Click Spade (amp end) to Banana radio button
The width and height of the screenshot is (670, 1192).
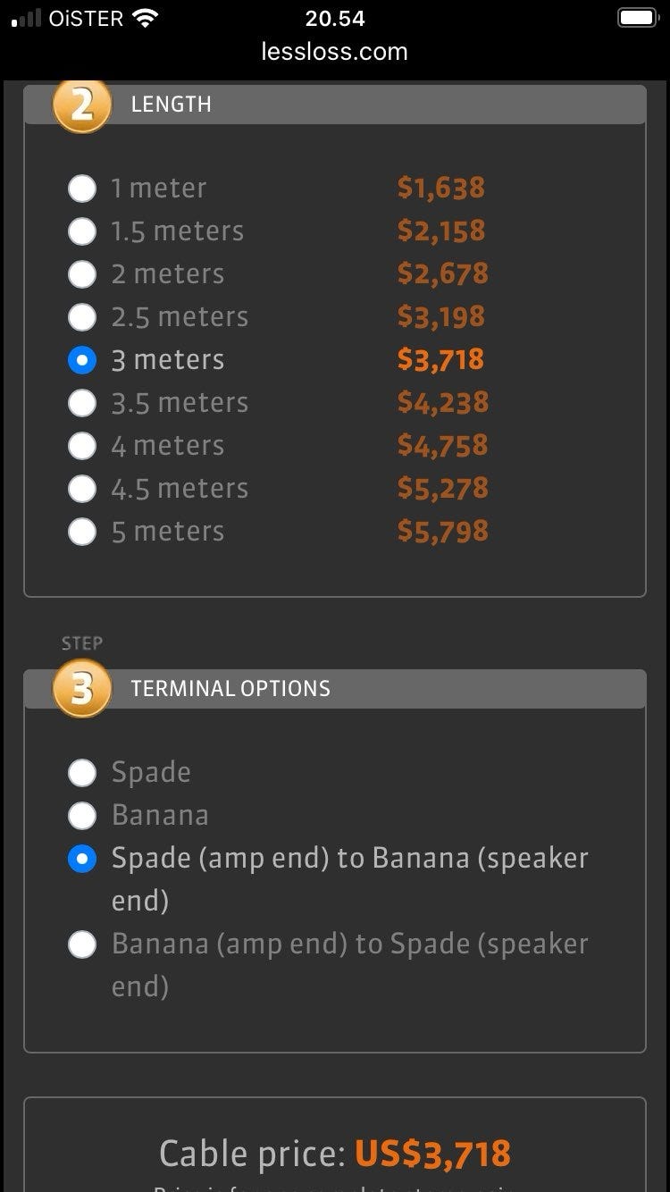click(x=82, y=859)
